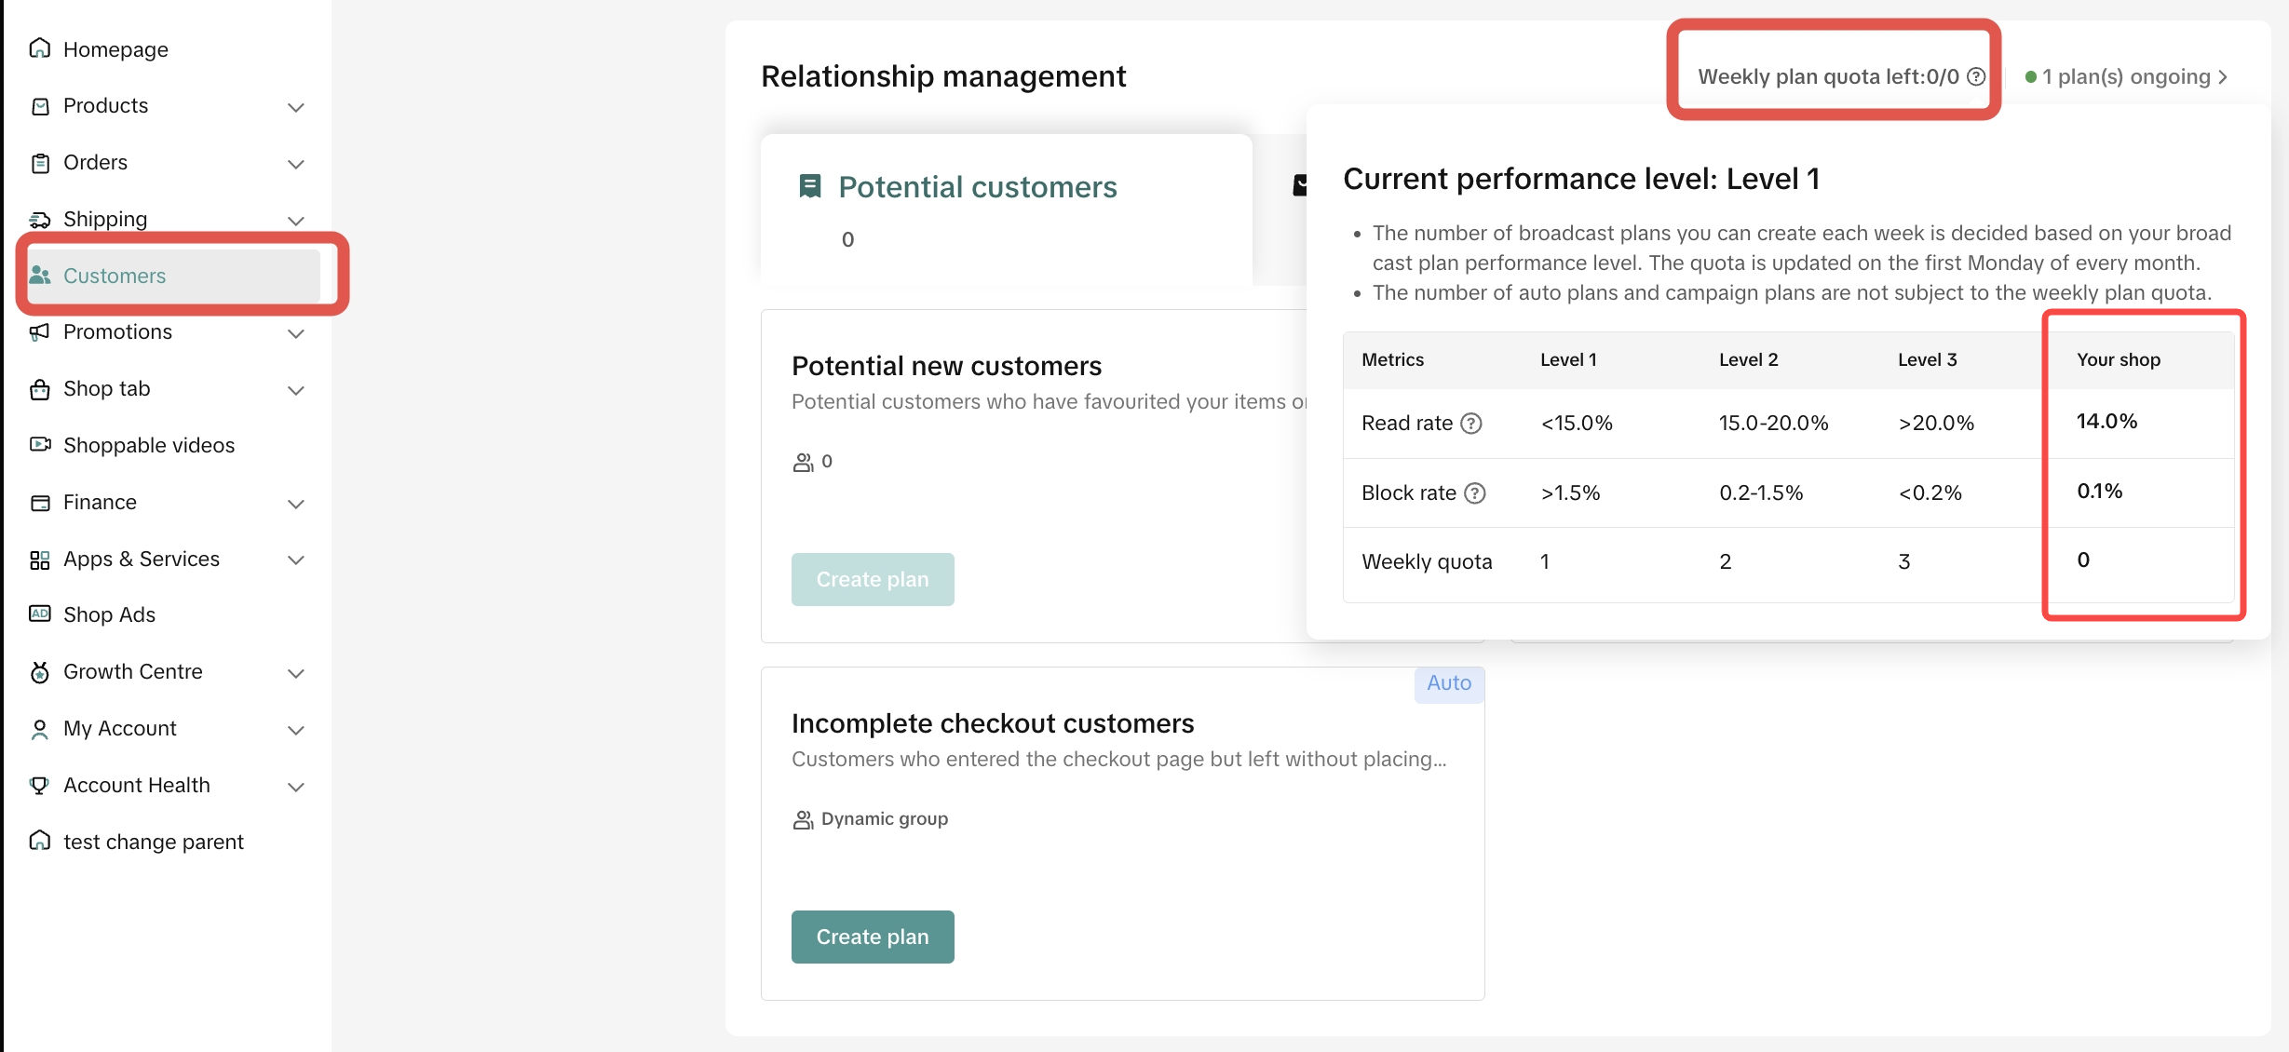Create plan for incomplete checkout customers

873,937
